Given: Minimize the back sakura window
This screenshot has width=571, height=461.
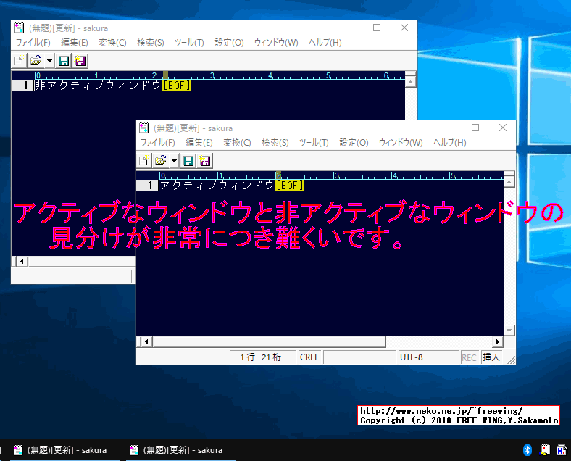Looking at the screenshot, I should click(350, 28).
